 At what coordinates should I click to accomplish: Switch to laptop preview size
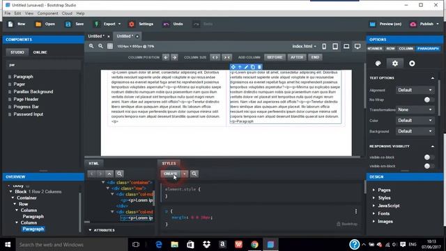(346, 46)
